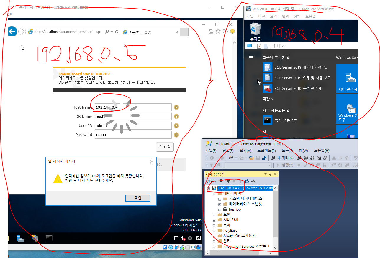Collapse the 192.168.0.4 server node
Image resolution: width=380 pixels, height=258 pixels.
(x=209, y=188)
